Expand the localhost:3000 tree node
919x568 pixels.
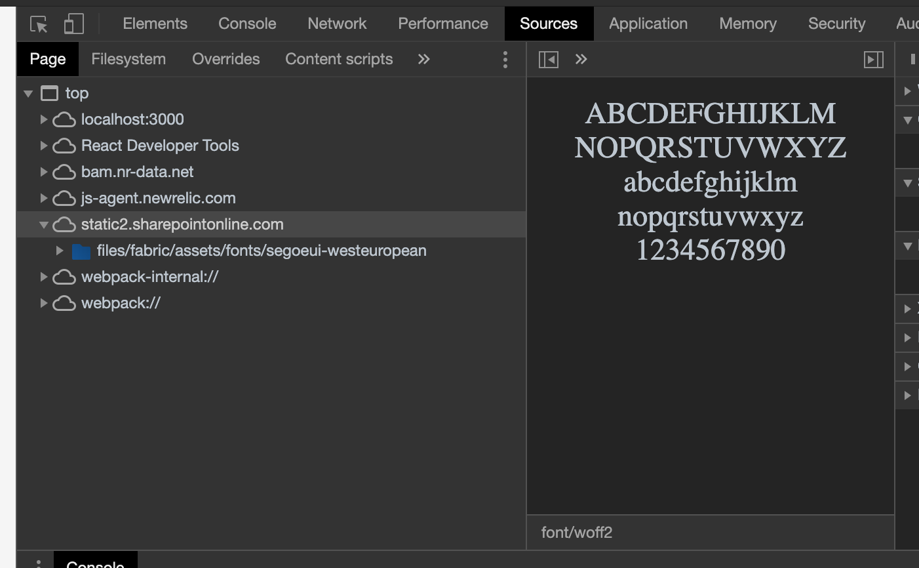click(x=43, y=119)
